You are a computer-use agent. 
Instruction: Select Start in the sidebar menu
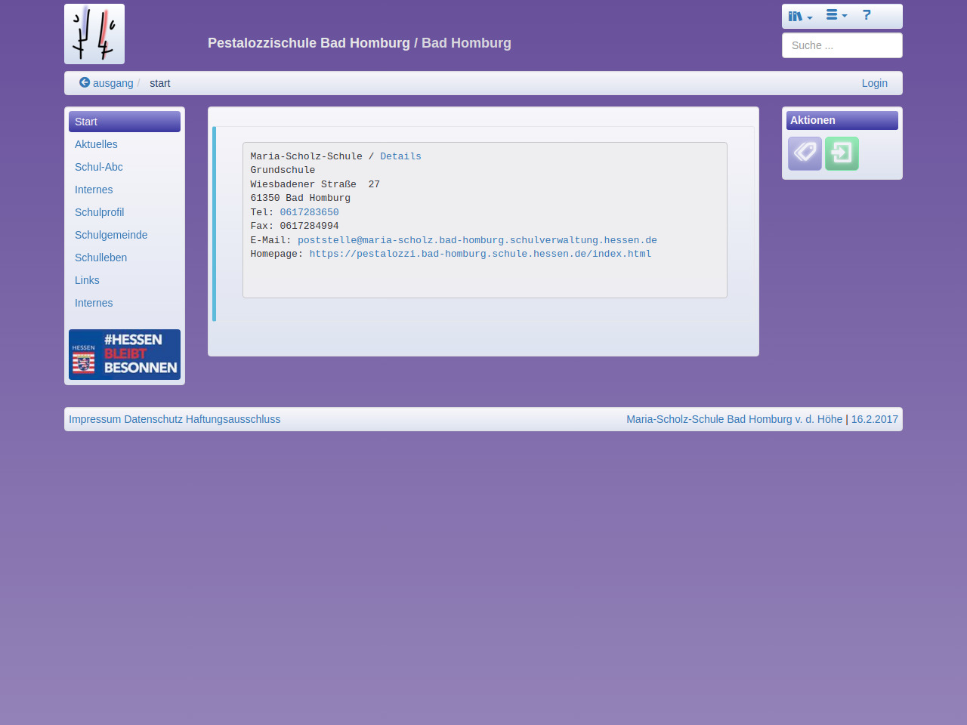tap(125, 122)
